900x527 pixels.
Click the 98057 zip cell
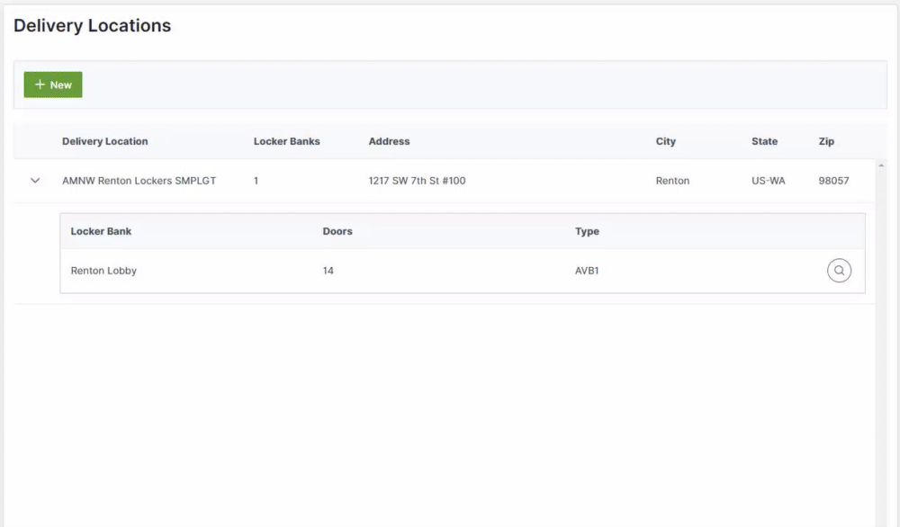coord(833,181)
